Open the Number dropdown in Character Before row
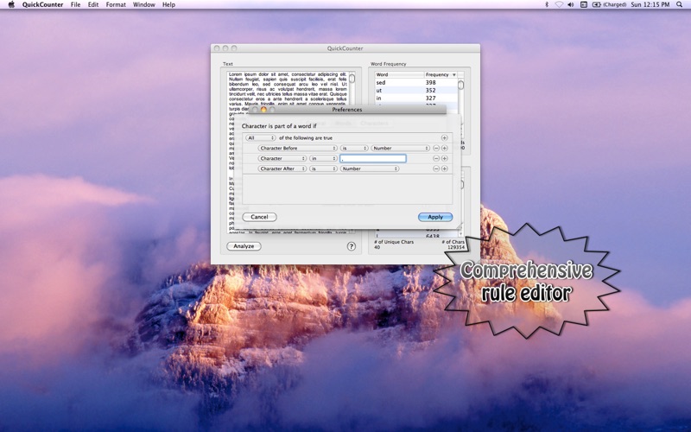The image size is (691, 432). tap(400, 148)
